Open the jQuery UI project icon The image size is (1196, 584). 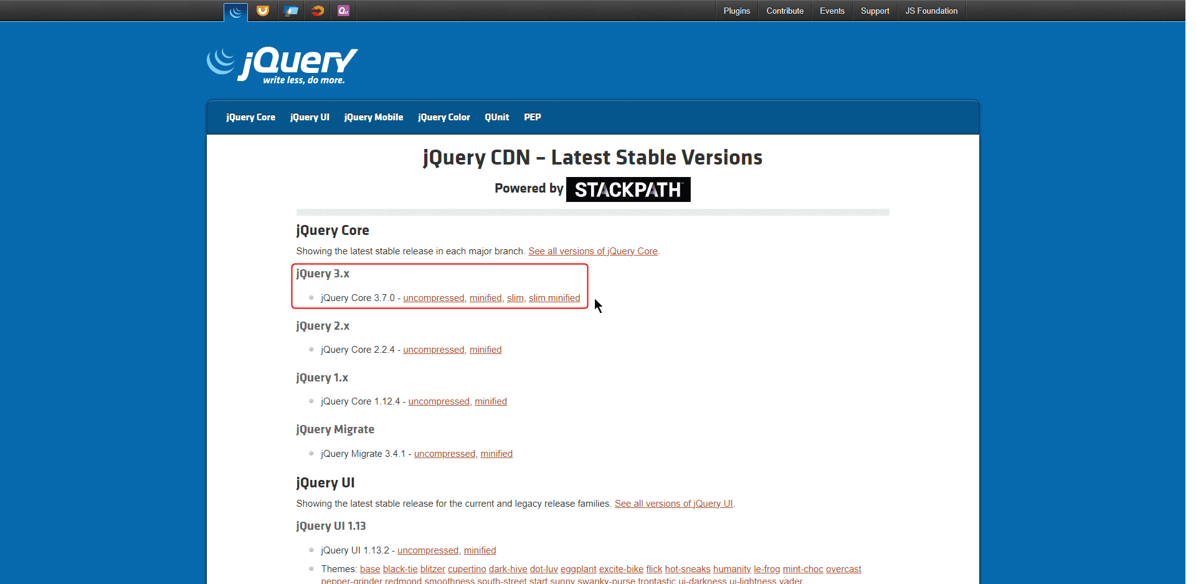pyautogui.click(x=263, y=11)
